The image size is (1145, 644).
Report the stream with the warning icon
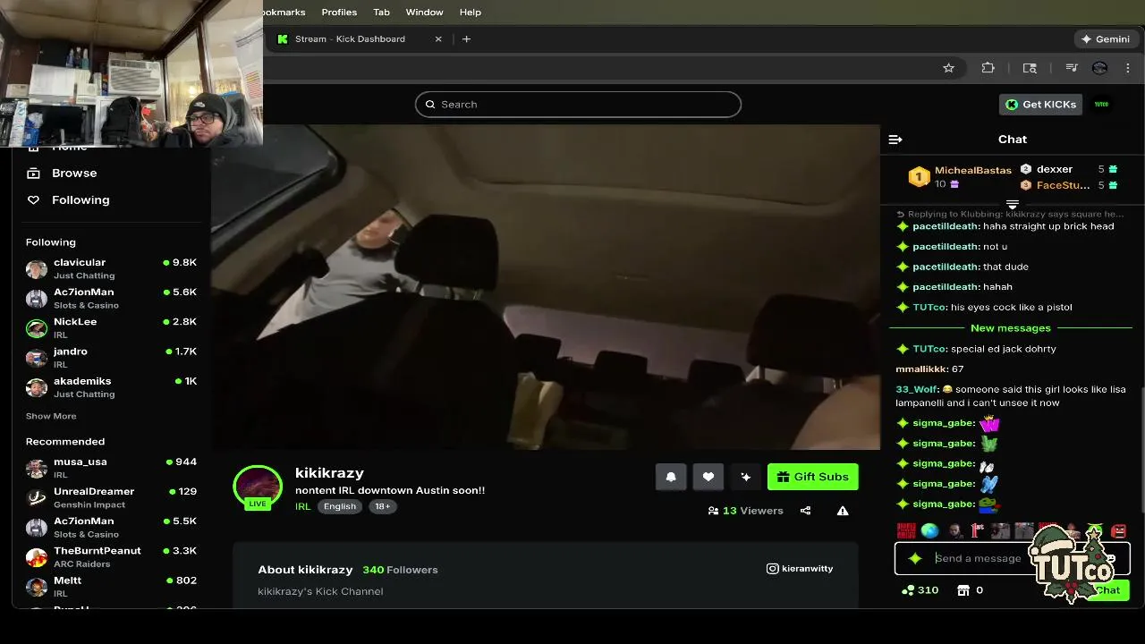[843, 511]
